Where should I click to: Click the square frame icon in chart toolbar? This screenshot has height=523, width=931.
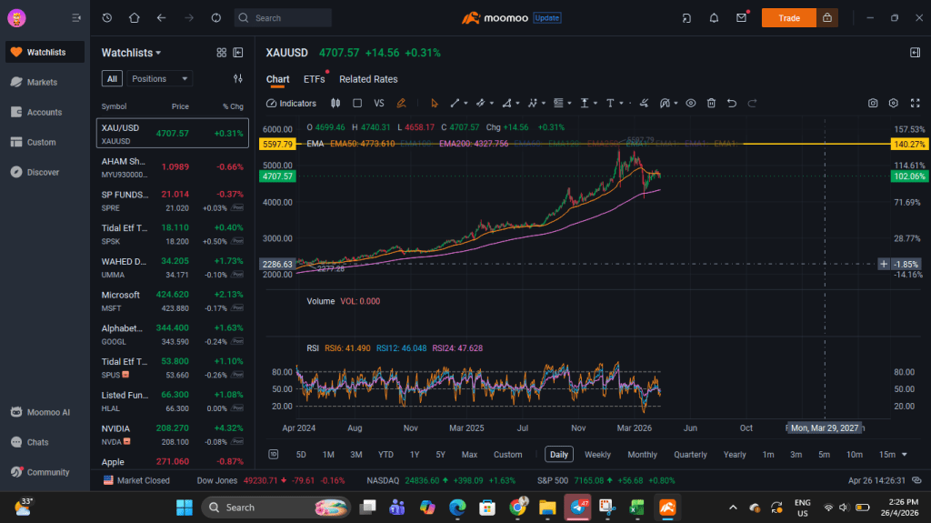click(356, 104)
